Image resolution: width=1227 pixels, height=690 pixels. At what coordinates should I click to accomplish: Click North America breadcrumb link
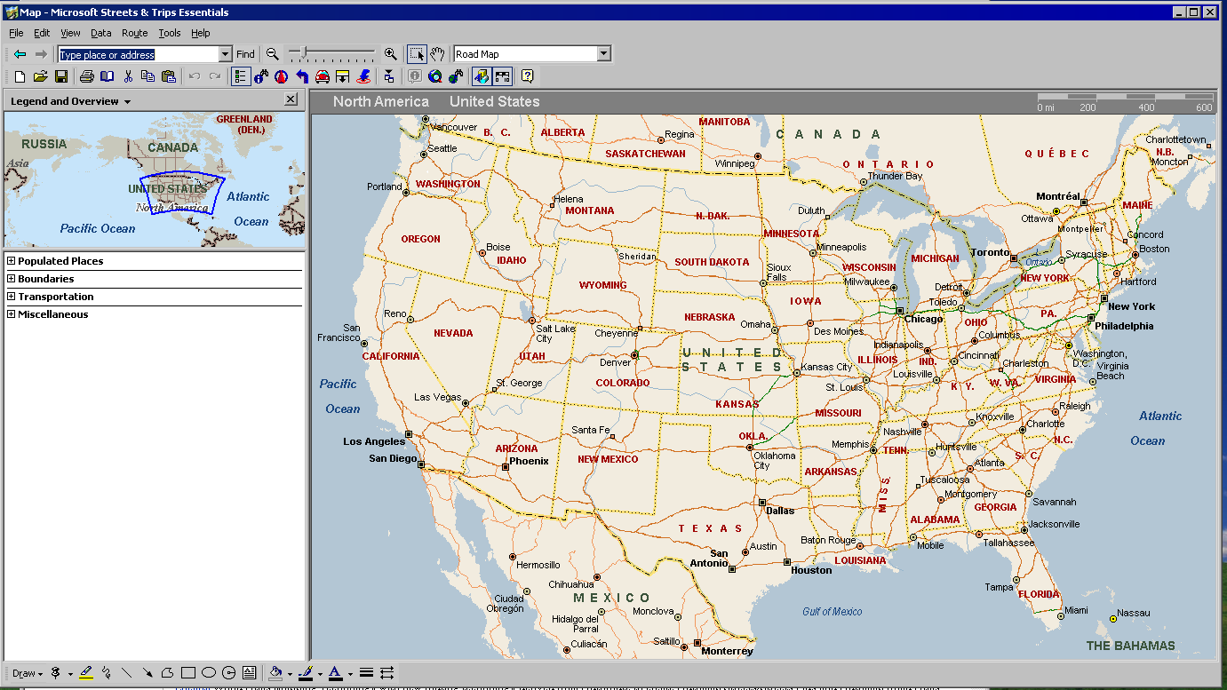pos(381,101)
